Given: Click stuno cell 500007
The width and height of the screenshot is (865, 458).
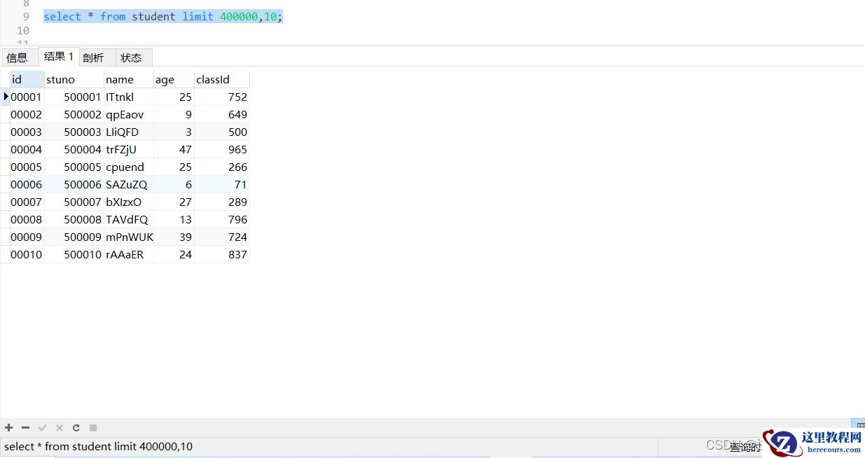Looking at the screenshot, I should (x=74, y=202).
